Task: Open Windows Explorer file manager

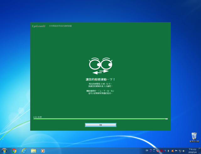Action: [33, 151]
